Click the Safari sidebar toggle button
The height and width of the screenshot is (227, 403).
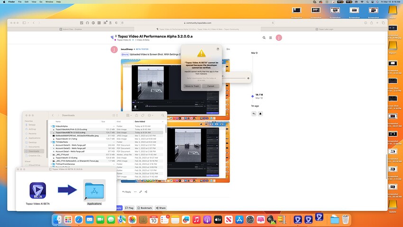pos(24,23)
